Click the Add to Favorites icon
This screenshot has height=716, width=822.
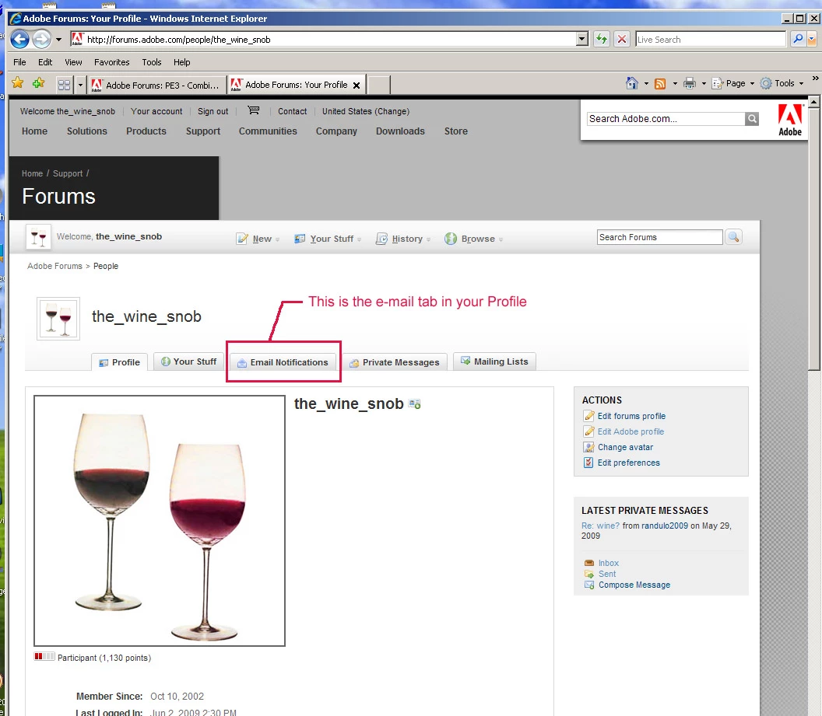(38, 83)
